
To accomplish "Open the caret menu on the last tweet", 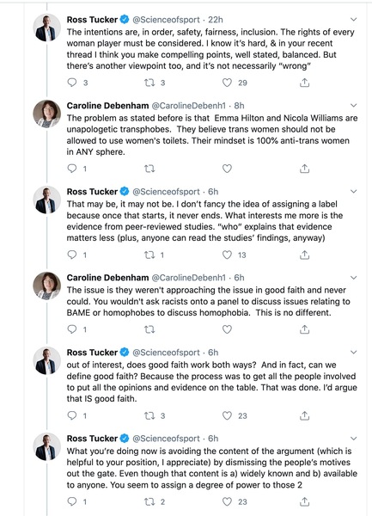I will click(x=354, y=439).
